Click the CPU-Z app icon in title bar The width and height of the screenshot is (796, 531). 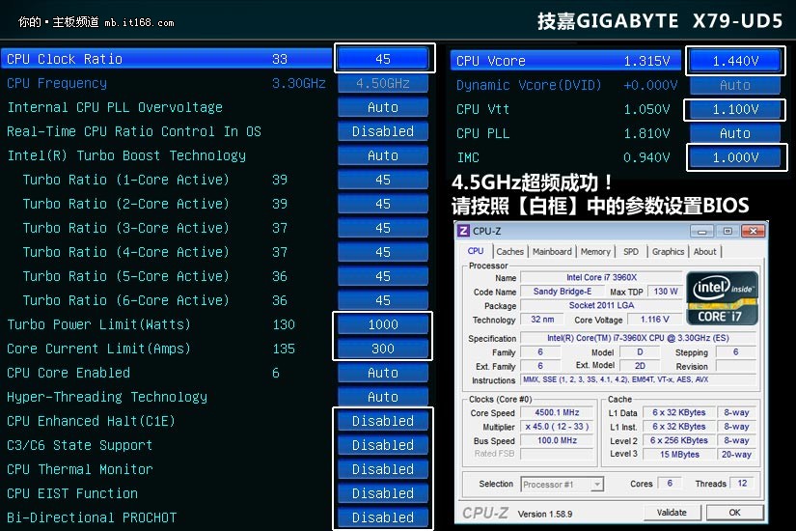464,231
